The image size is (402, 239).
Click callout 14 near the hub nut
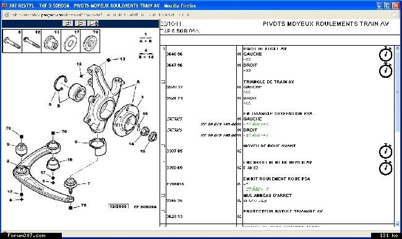click(x=132, y=144)
